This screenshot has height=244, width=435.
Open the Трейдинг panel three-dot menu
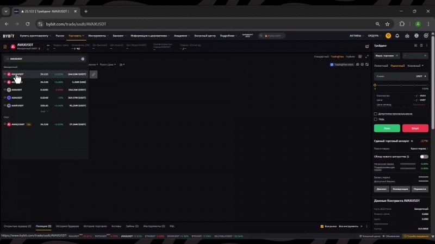[427, 46]
